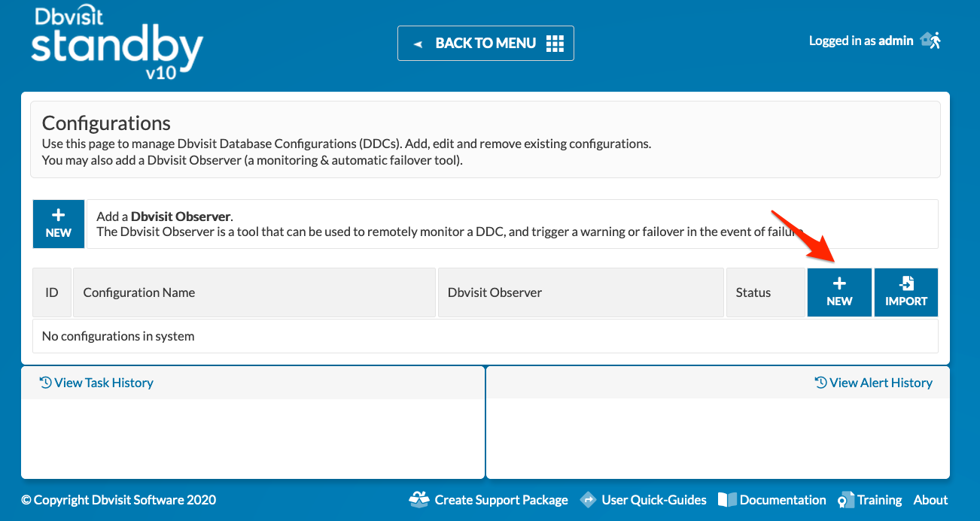This screenshot has height=521, width=980.
Task: Click the history clock icon beside Task History
Action: click(x=45, y=383)
